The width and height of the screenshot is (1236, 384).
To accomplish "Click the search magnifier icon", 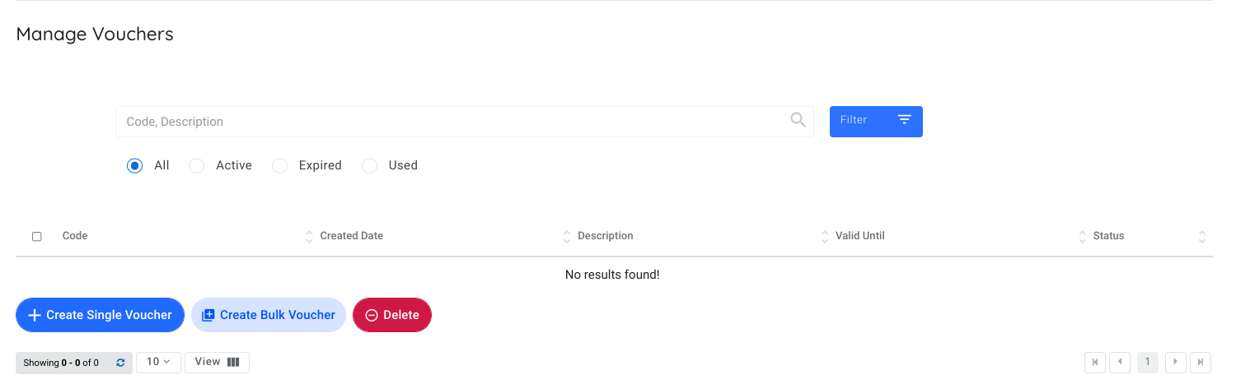I will click(798, 120).
